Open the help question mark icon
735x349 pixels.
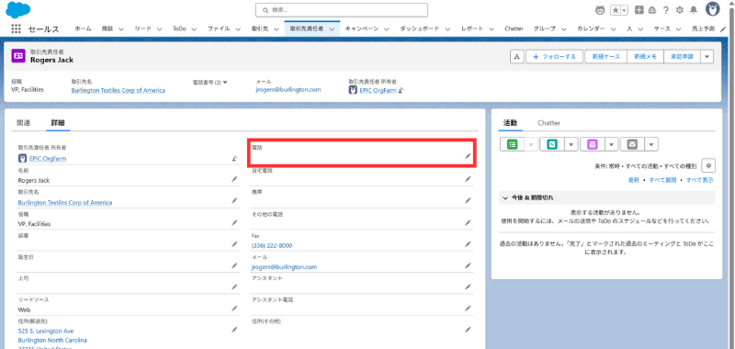[x=665, y=10]
